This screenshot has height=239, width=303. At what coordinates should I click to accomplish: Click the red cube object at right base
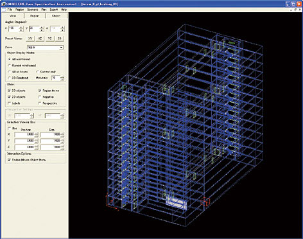coord(205,201)
